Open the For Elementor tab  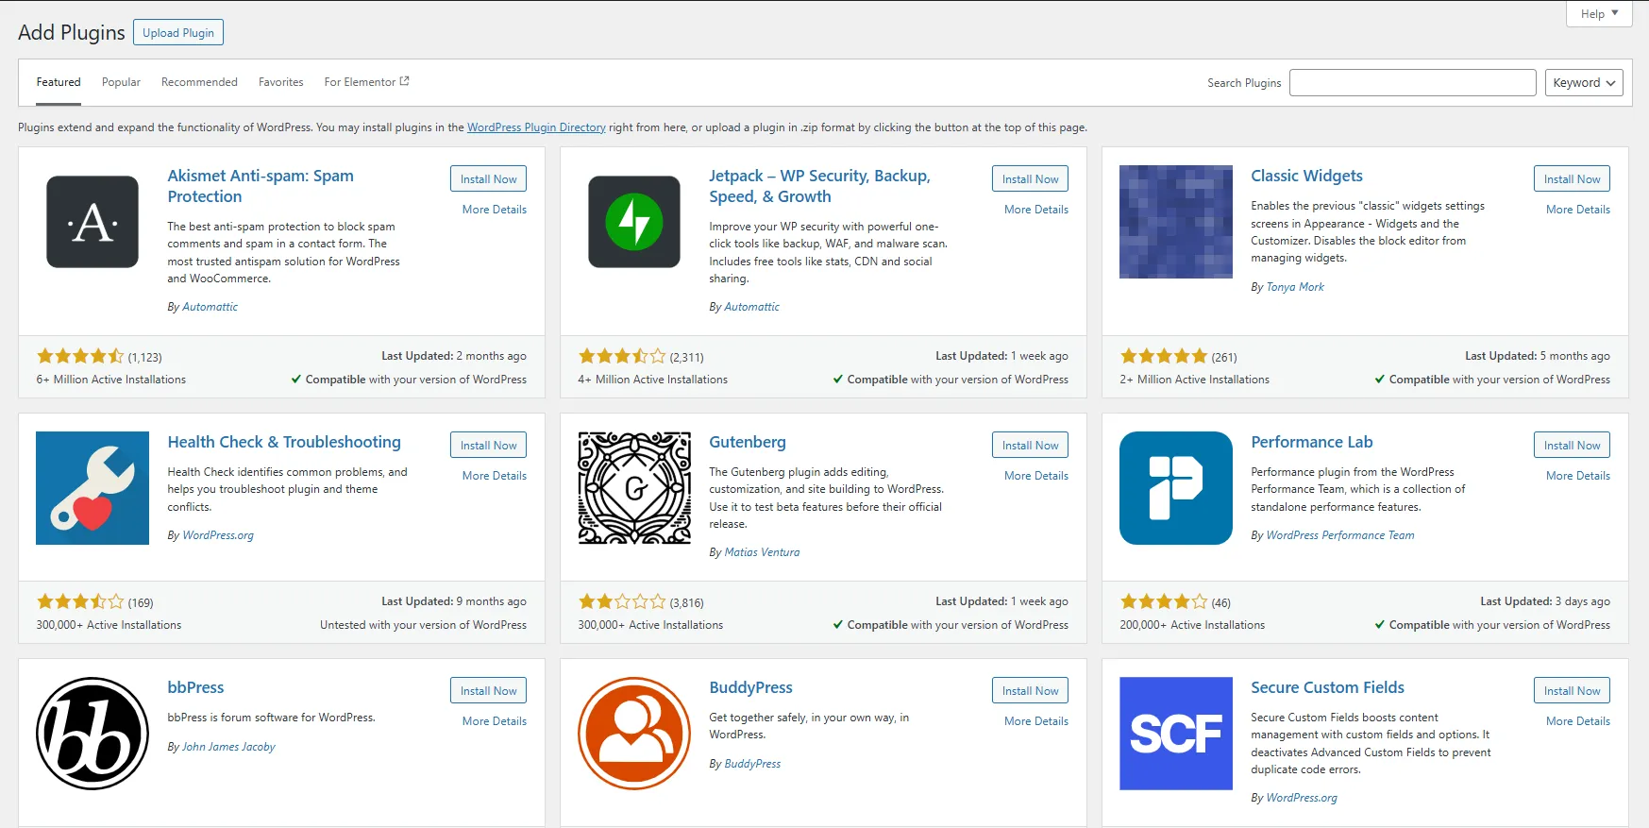(366, 82)
